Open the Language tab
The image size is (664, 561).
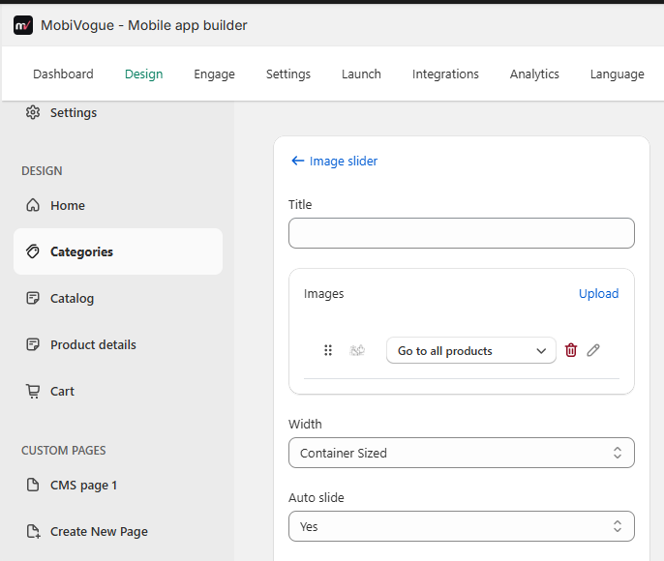tap(617, 74)
